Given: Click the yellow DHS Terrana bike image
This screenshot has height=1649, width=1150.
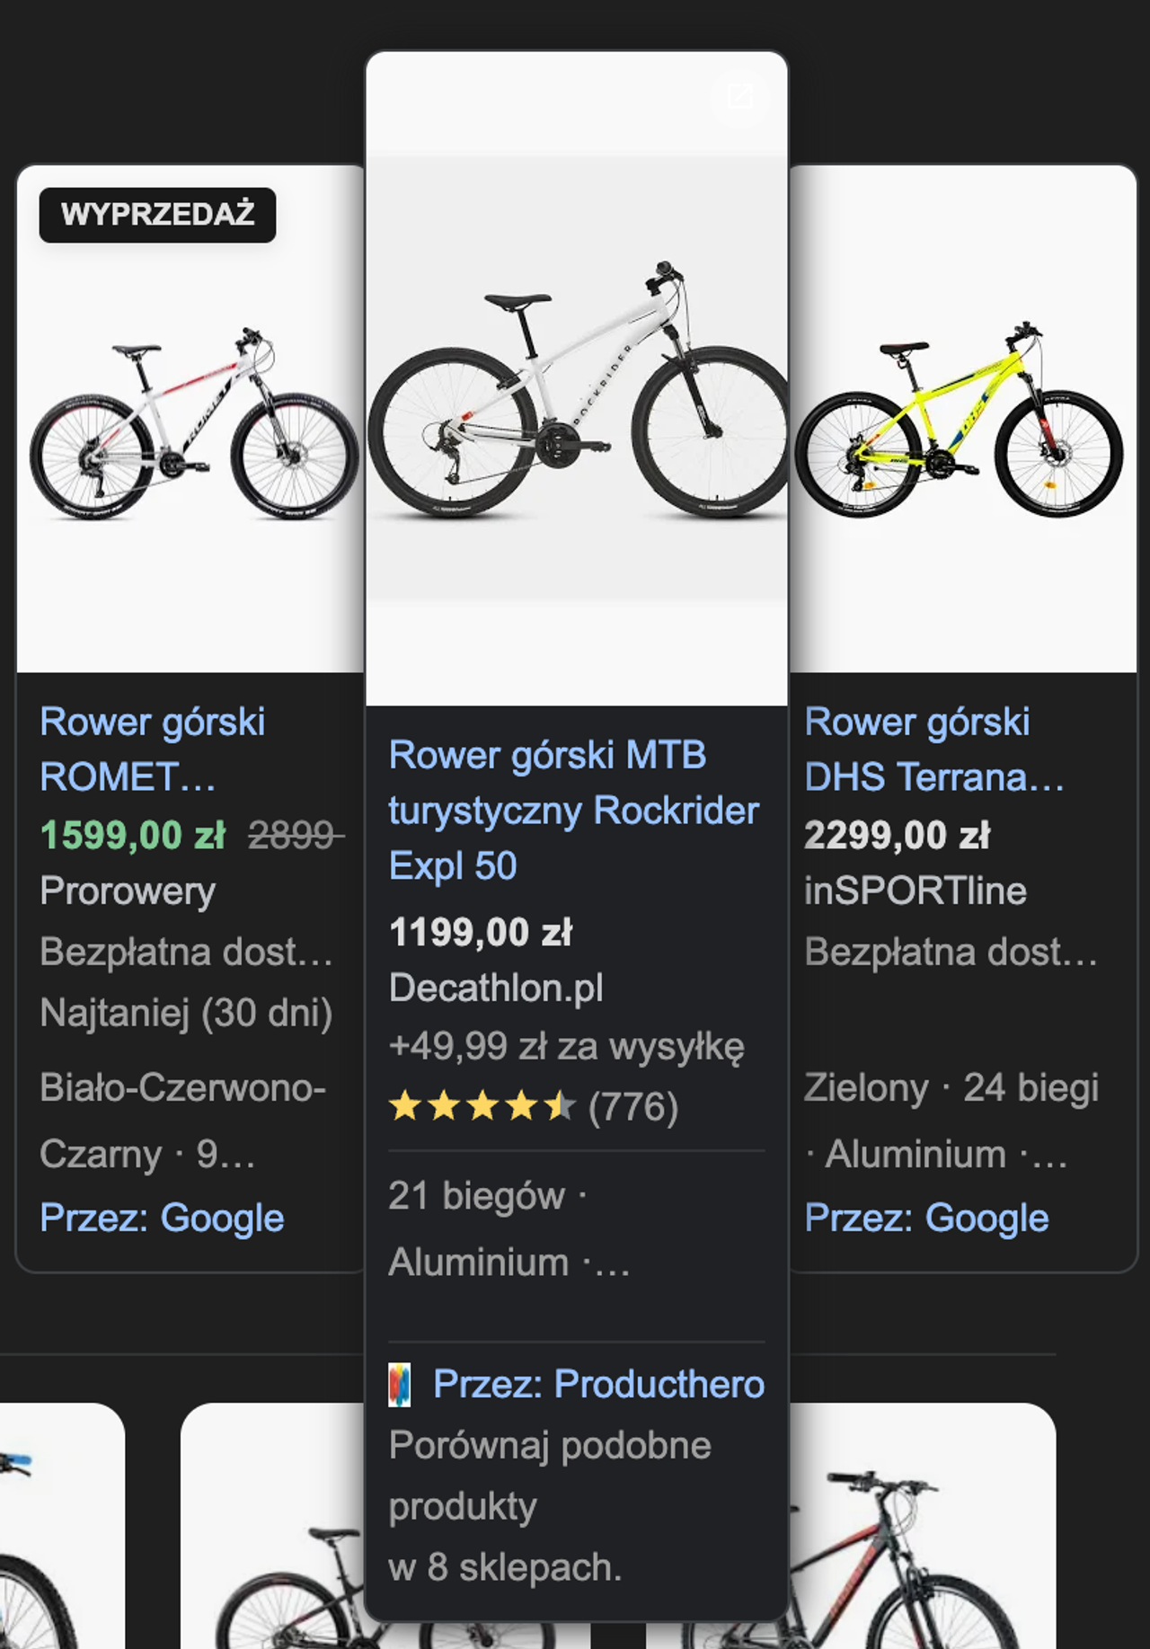Looking at the screenshot, I should (961, 422).
